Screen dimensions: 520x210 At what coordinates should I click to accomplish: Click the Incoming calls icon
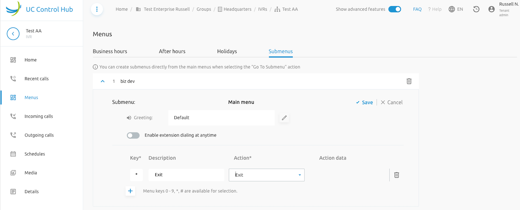click(13, 117)
